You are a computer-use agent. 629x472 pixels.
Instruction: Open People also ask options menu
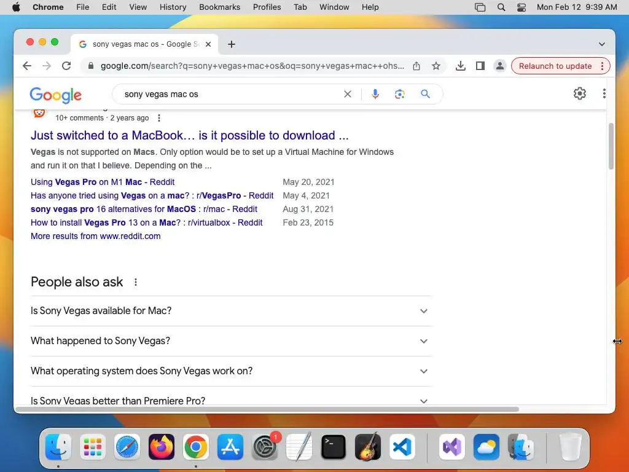[136, 282]
